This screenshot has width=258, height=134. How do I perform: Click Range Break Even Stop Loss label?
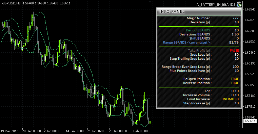pyautogui.click(x=186, y=67)
